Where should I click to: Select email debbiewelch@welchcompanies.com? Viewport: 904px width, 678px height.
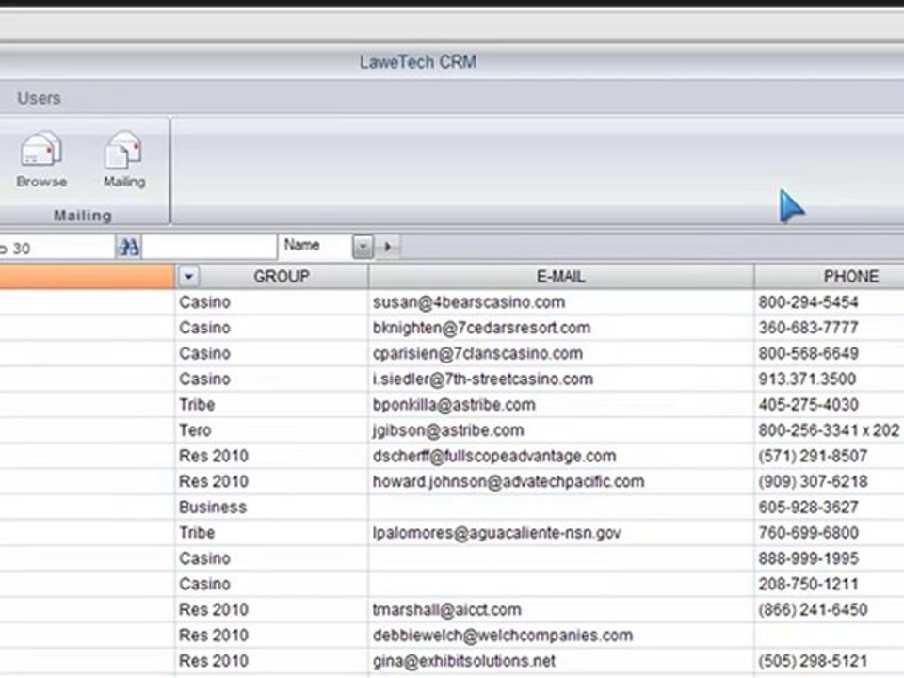click(x=503, y=636)
